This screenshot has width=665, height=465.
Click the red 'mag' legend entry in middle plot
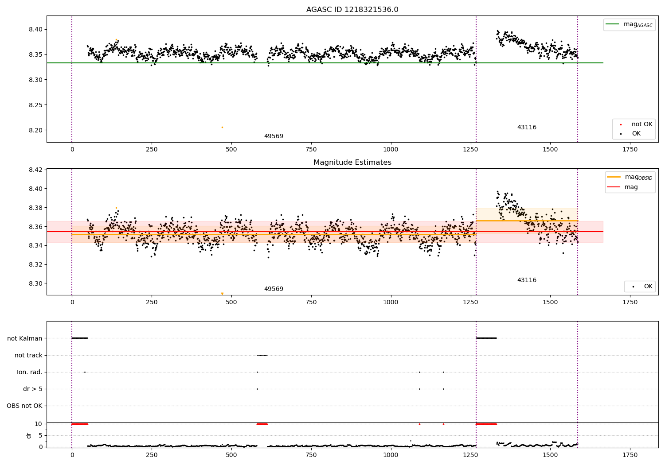coord(622,187)
